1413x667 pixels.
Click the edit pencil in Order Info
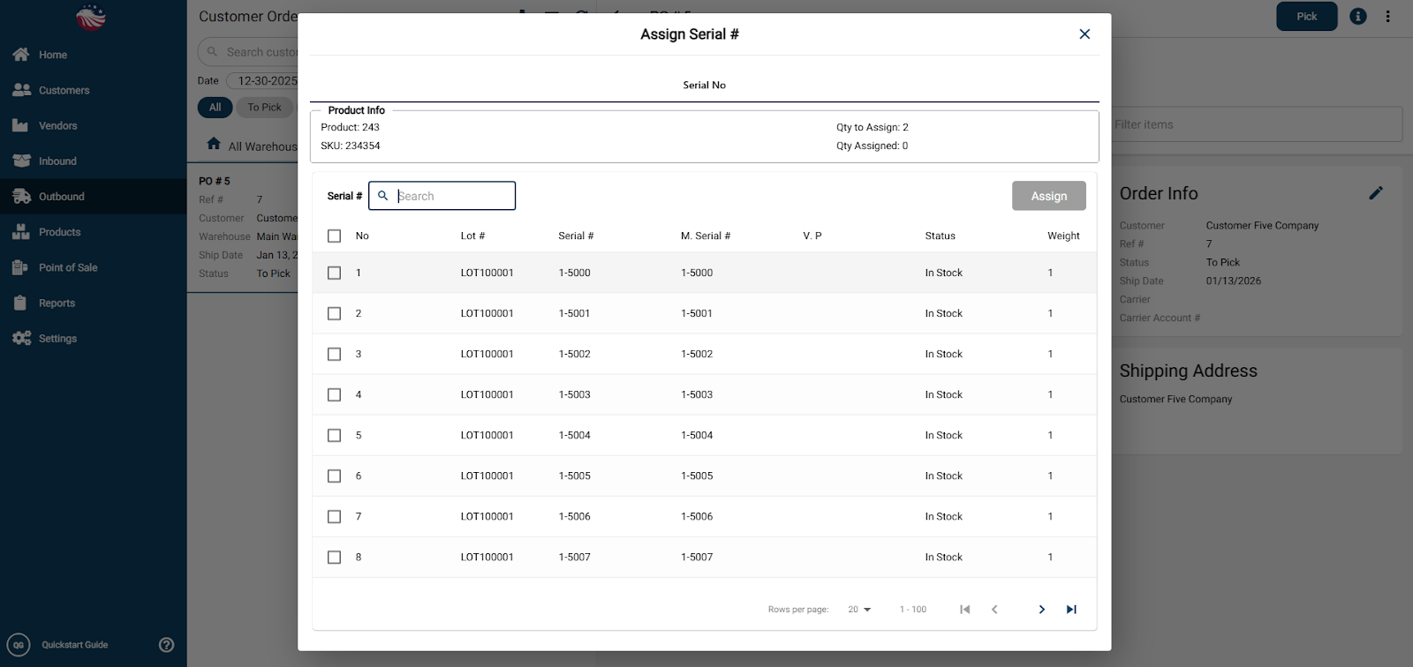(x=1375, y=193)
